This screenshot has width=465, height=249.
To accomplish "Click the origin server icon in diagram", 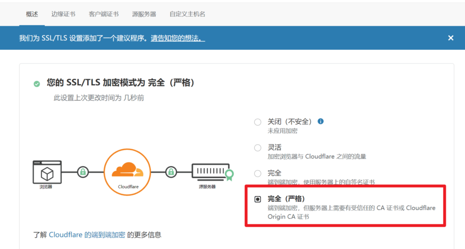I will pyautogui.click(x=210, y=172).
